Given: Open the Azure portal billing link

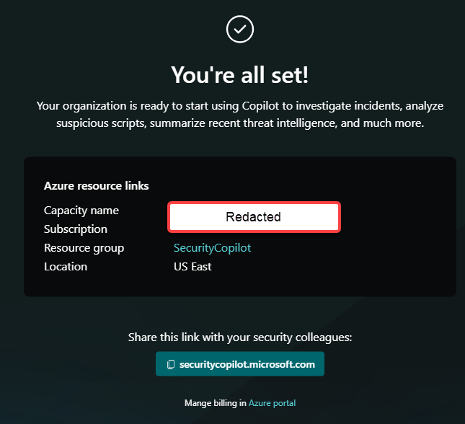Looking at the screenshot, I should coord(272,403).
